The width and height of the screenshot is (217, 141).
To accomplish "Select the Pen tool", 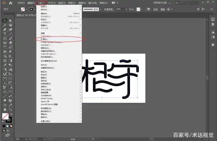I will [5, 29].
